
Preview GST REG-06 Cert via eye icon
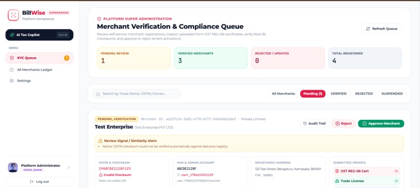point(397,171)
